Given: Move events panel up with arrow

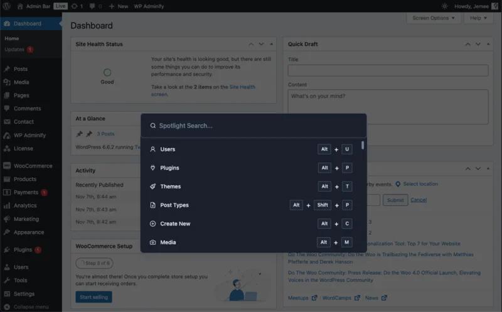Looking at the screenshot, I should click(x=467, y=168).
